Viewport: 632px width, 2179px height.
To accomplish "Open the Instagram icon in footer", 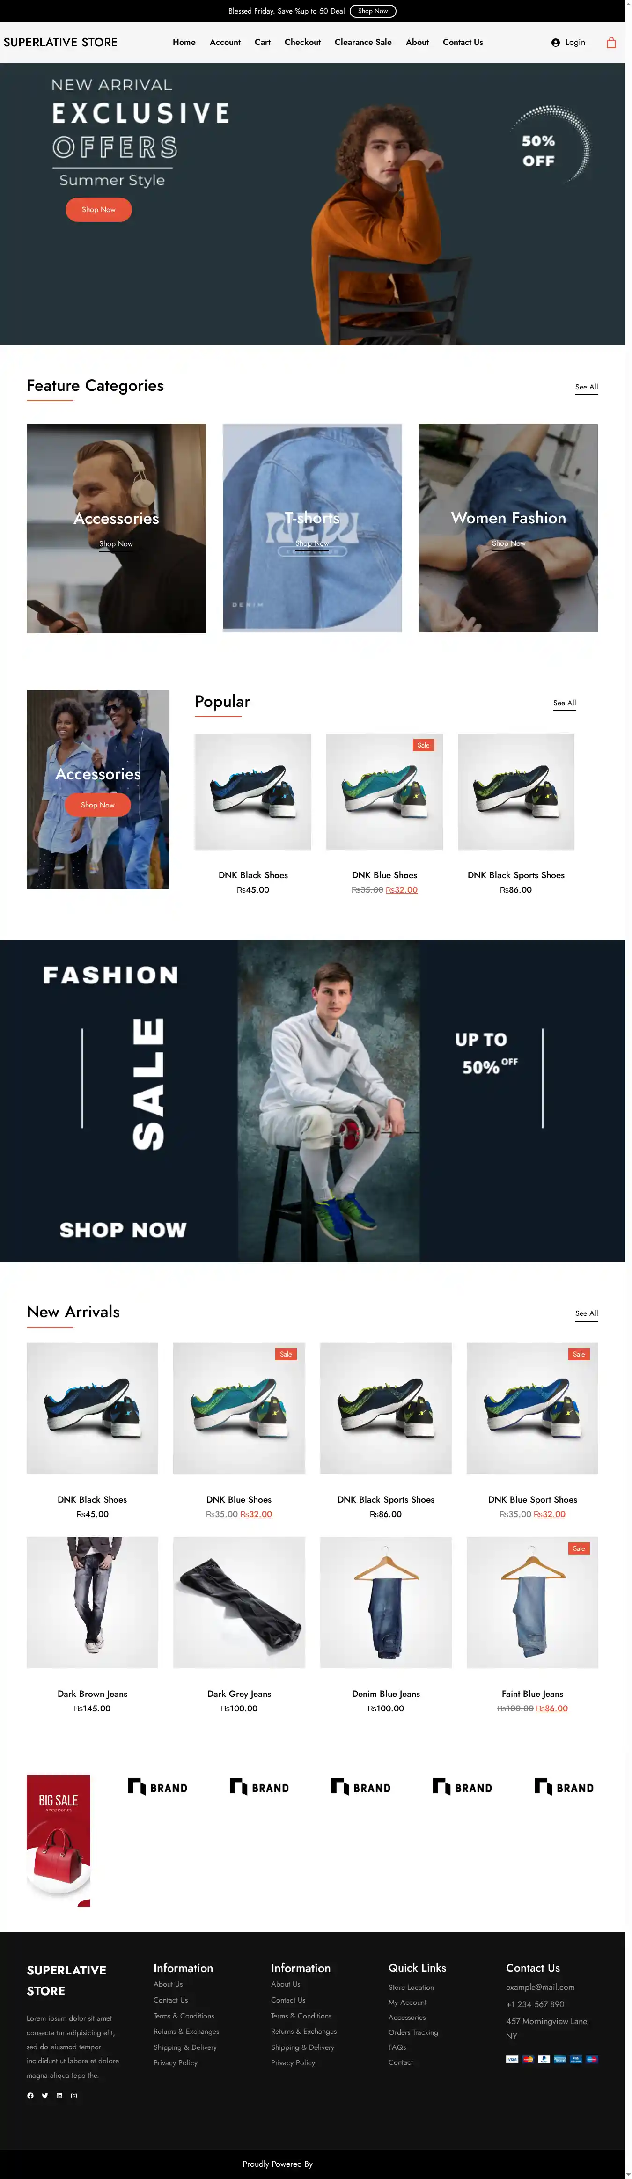I will coord(73,2095).
